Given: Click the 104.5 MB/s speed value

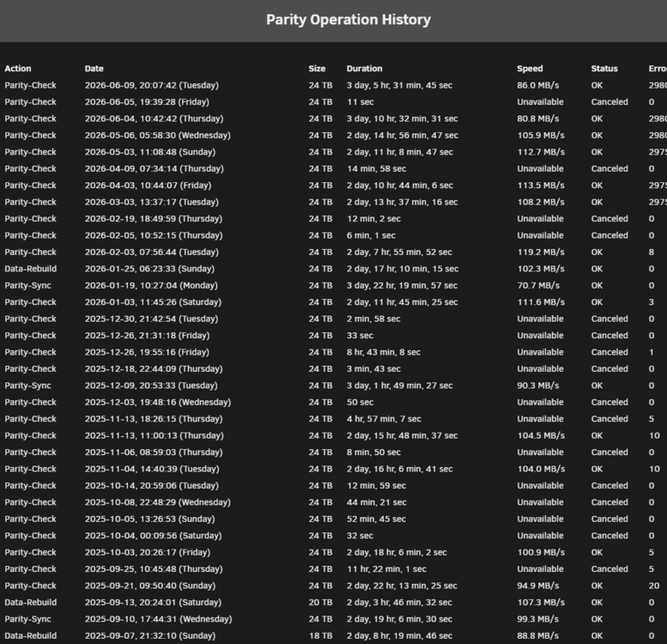Looking at the screenshot, I should point(541,435).
